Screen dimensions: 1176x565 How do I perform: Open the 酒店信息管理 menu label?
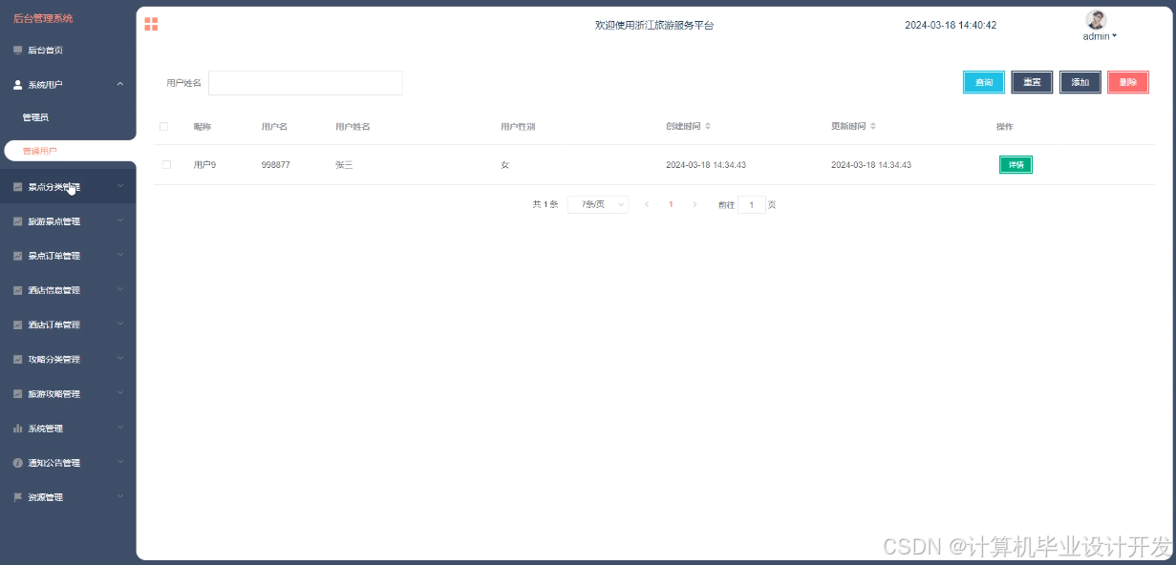[53, 290]
